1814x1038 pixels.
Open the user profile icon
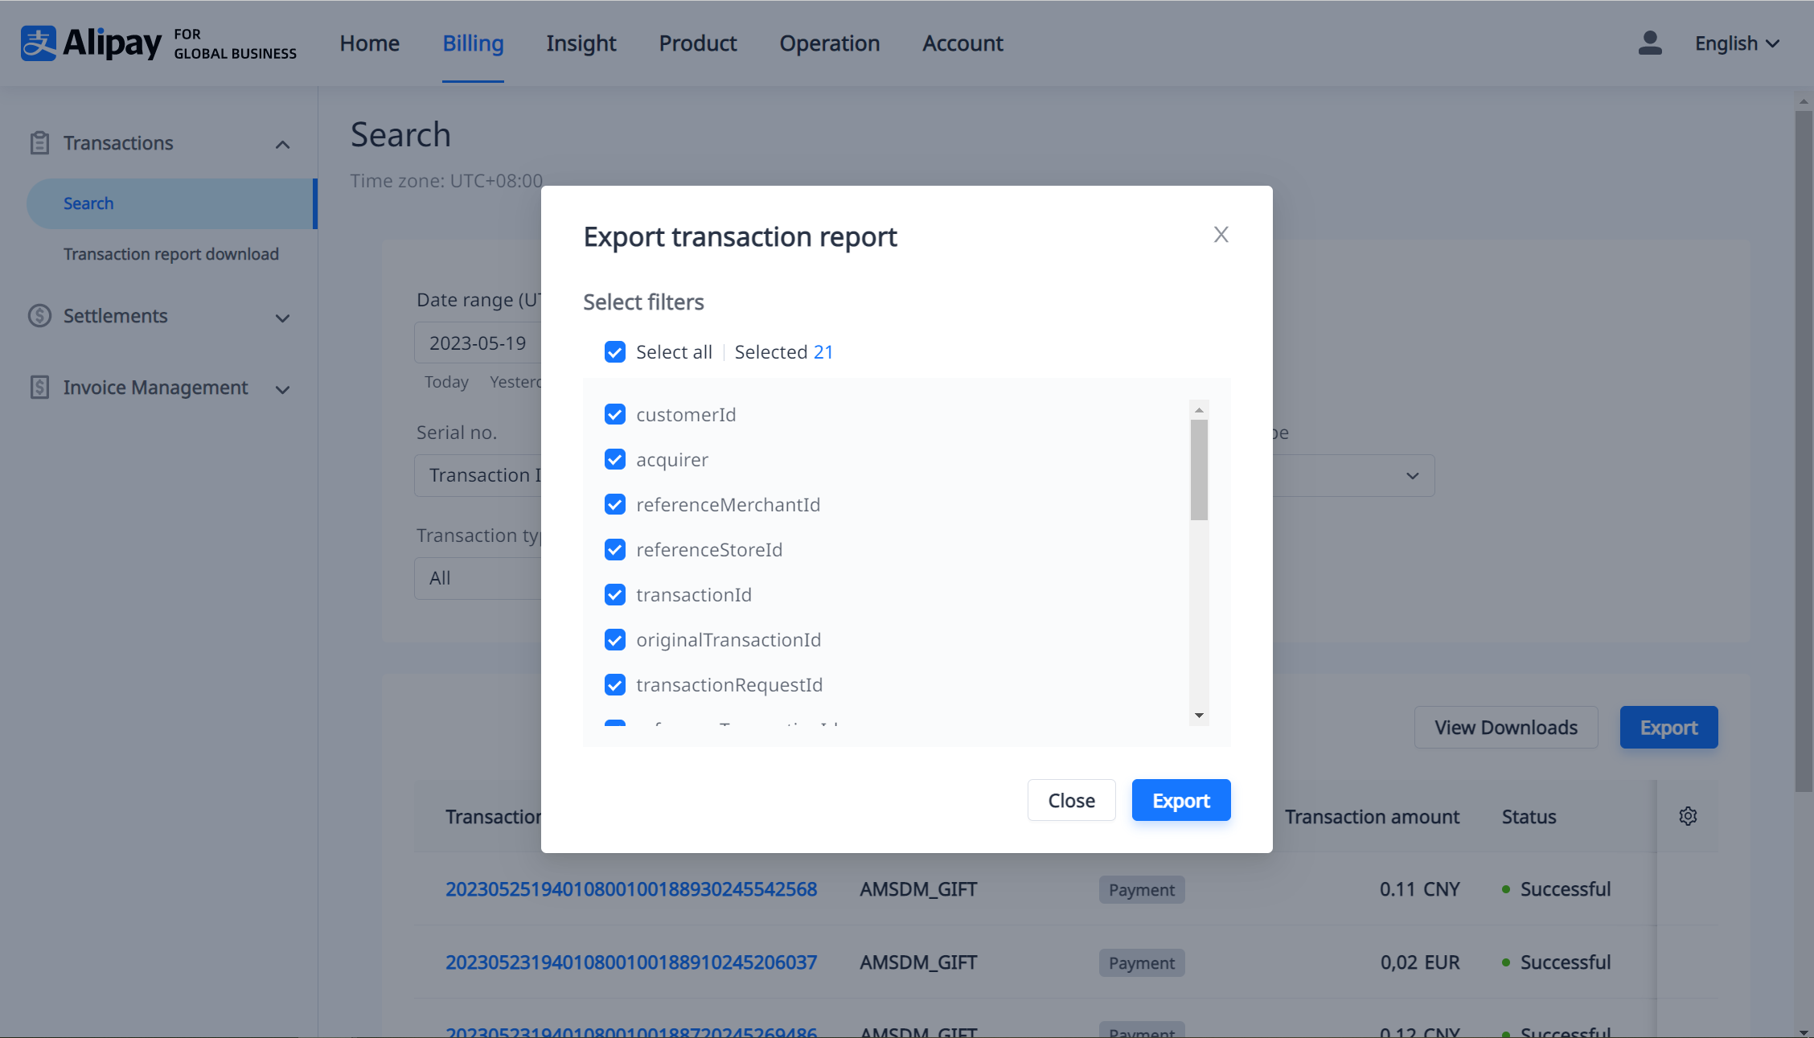(1649, 43)
